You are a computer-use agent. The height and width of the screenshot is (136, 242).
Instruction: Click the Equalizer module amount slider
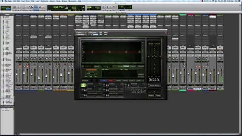(x=95, y=86)
